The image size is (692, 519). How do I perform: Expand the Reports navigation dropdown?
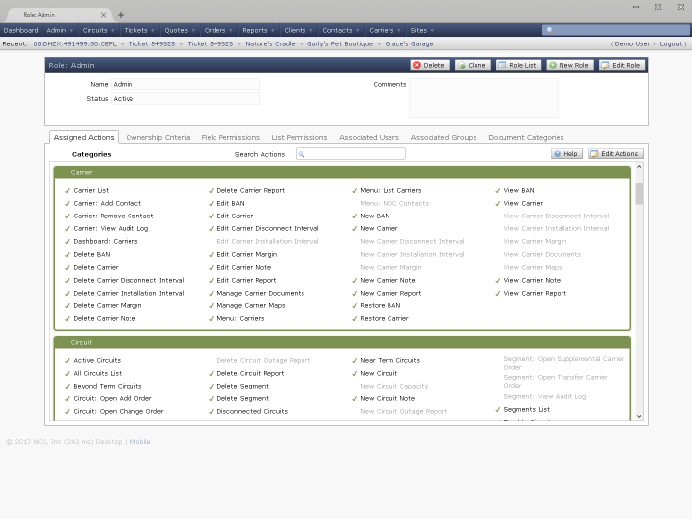click(257, 31)
